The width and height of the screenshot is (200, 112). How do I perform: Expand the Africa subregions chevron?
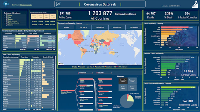pos(4,15)
